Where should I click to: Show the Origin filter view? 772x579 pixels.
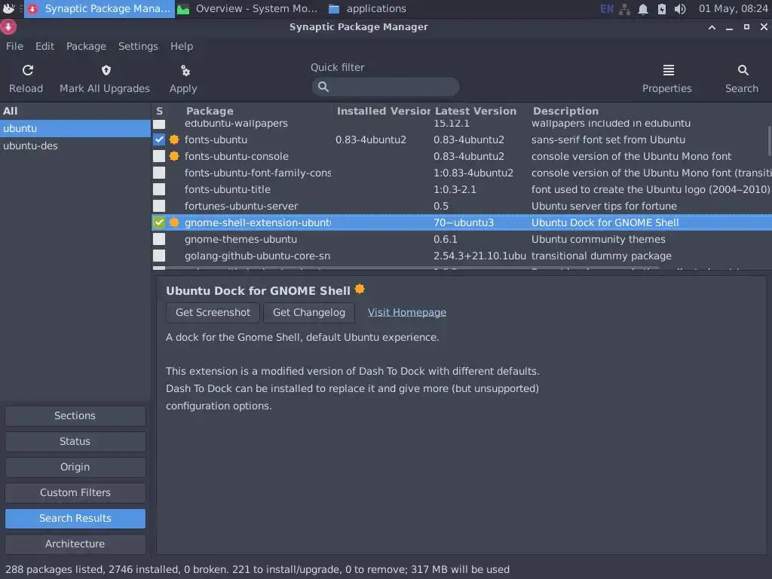pyautogui.click(x=75, y=467)
